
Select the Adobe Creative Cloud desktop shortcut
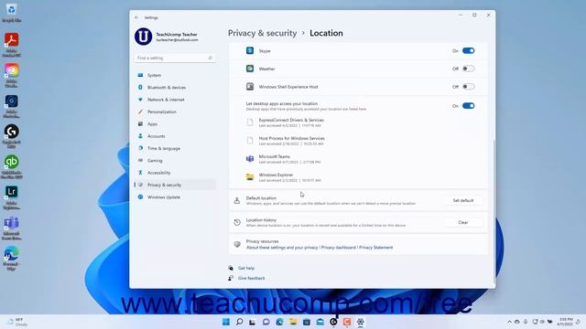click(x=12, y=75)
